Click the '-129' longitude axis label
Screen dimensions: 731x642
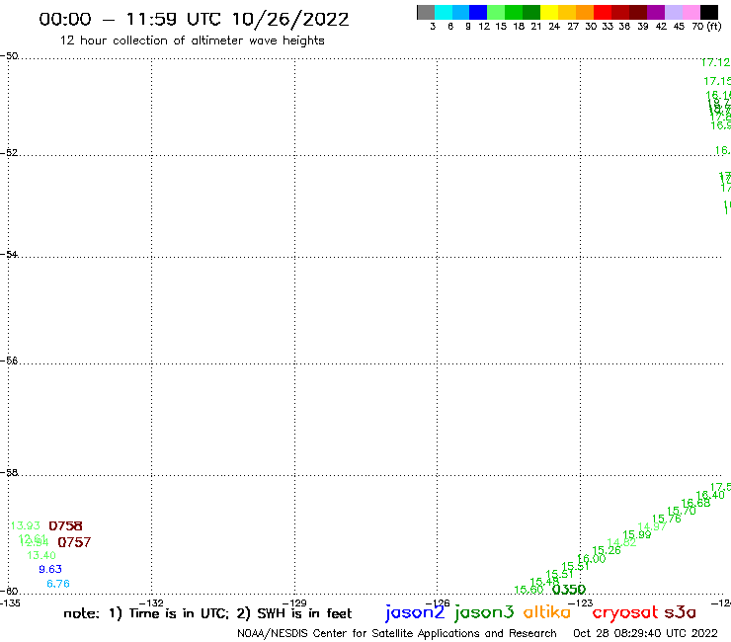pyautogui.click(x=294, y=602)
